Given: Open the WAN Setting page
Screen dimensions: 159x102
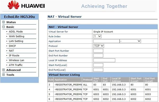Looking at the screenshot, I should click(16, 36).
